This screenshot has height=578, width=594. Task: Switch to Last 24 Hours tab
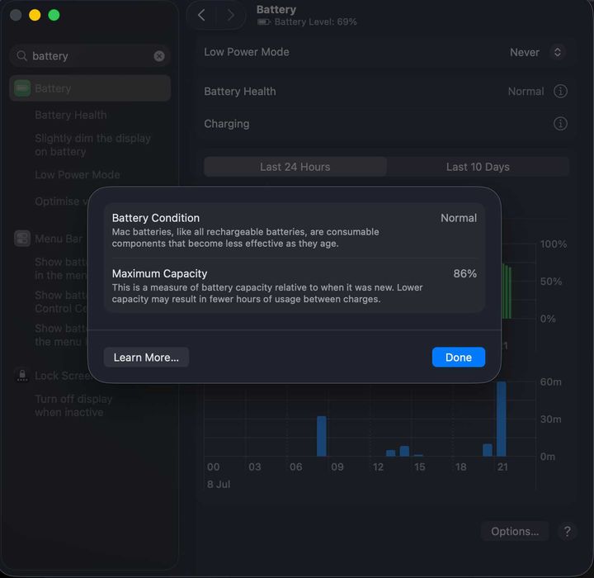click(295, 167)
